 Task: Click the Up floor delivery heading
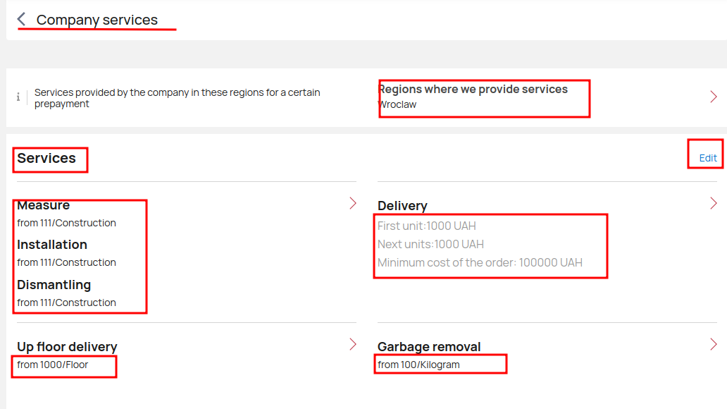[67, 347]
